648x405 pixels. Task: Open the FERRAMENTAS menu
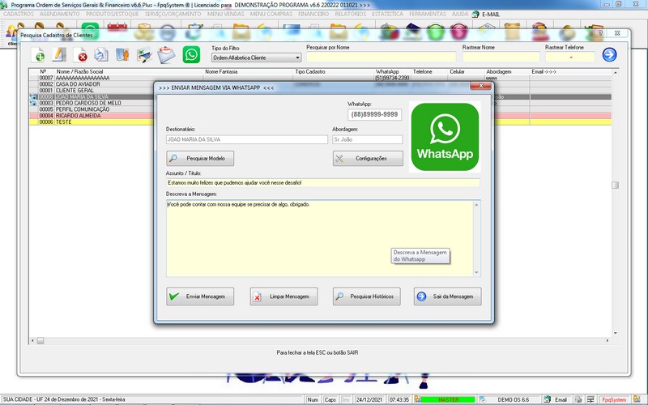click(428, 14)
